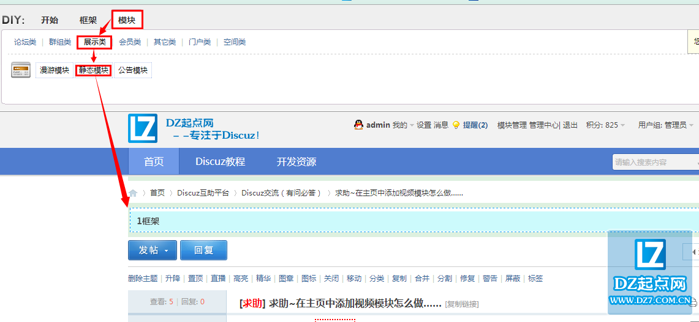Expand the 用户组: 管理员 dropdown
Viewport: 699px width, 322px height.
[665, 125]
